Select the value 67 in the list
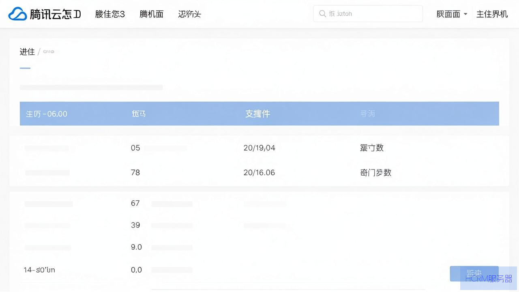Screen dimensions: 519x292 click(x=135, y=203)
